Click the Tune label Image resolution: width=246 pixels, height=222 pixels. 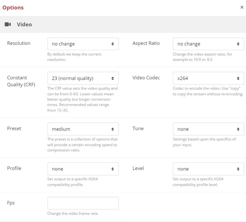(x=138, y=128)
